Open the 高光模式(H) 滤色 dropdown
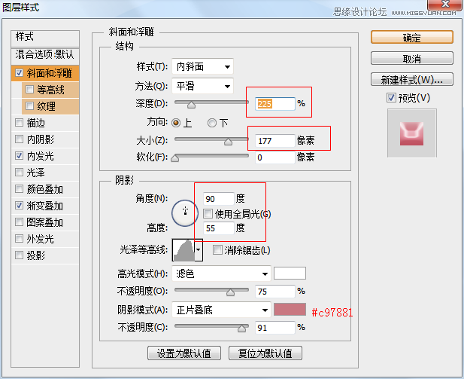This screenshot has width=464, height=379. tap(221, 274)
